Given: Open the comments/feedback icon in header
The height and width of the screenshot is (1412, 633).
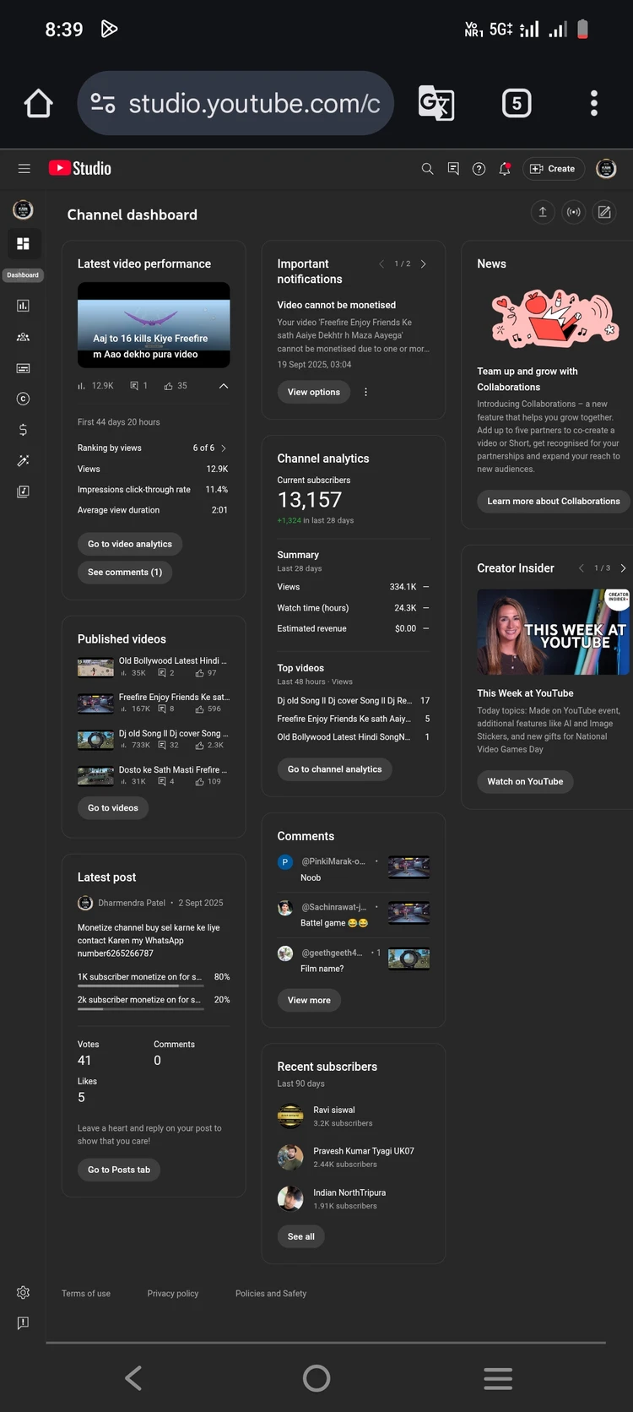Looking at the screenshot, I should tap(453, 169).
